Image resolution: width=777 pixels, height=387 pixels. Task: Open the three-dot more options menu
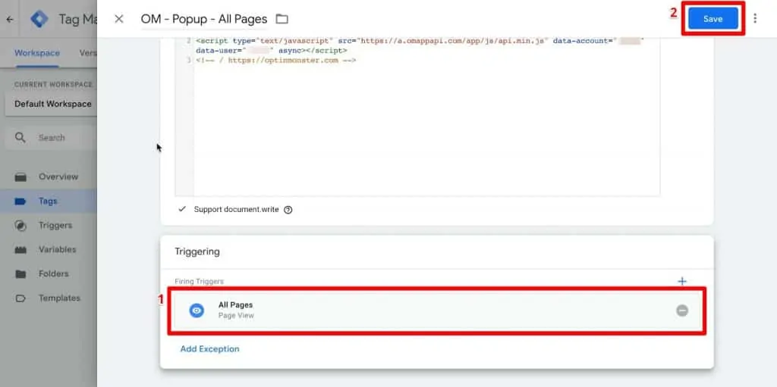pyautogui.click(x=755, y=19)
